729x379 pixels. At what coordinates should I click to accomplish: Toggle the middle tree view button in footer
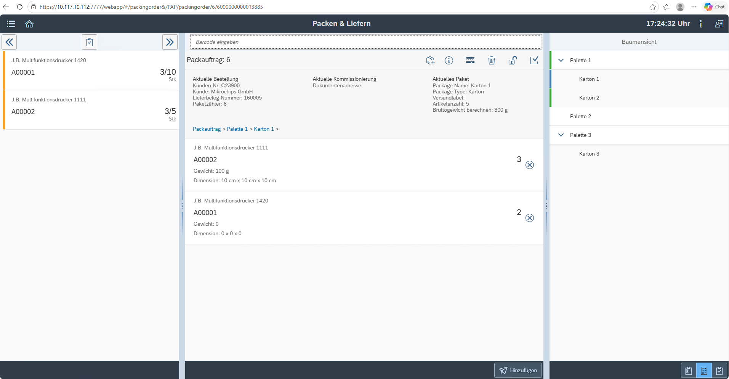point(704,371)
